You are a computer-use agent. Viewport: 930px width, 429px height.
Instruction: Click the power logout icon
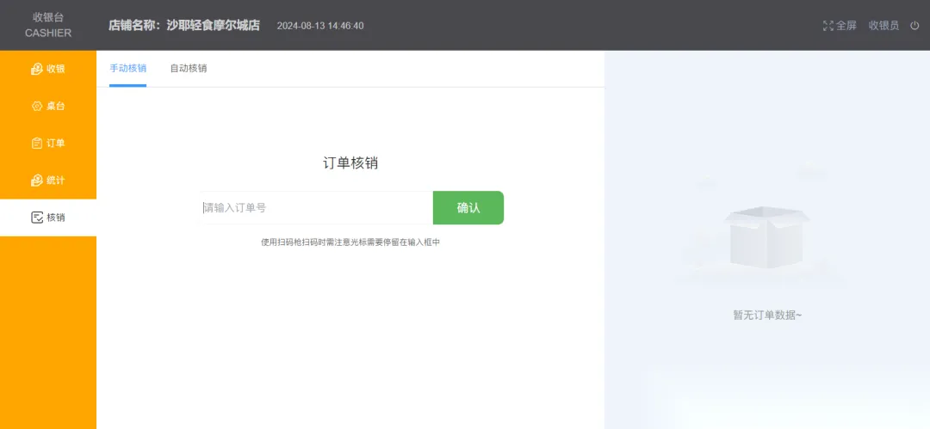(914, 26)
